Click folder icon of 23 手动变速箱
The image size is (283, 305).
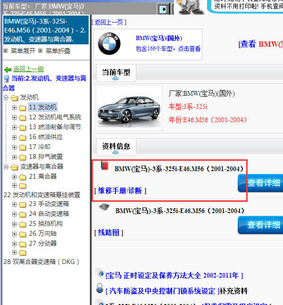pos(23,205)
